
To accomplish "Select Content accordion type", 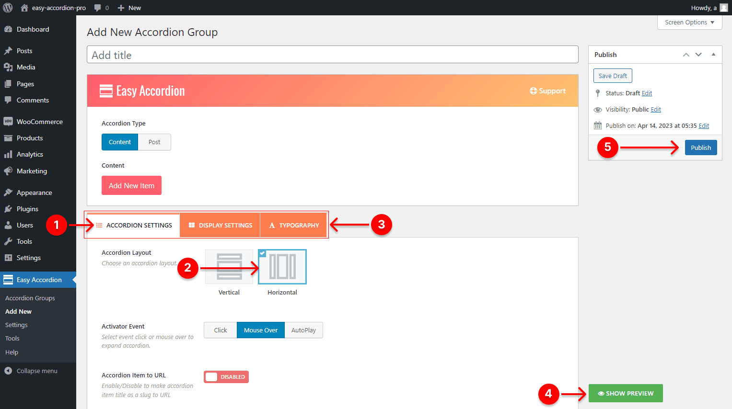I will coord(120,142).
